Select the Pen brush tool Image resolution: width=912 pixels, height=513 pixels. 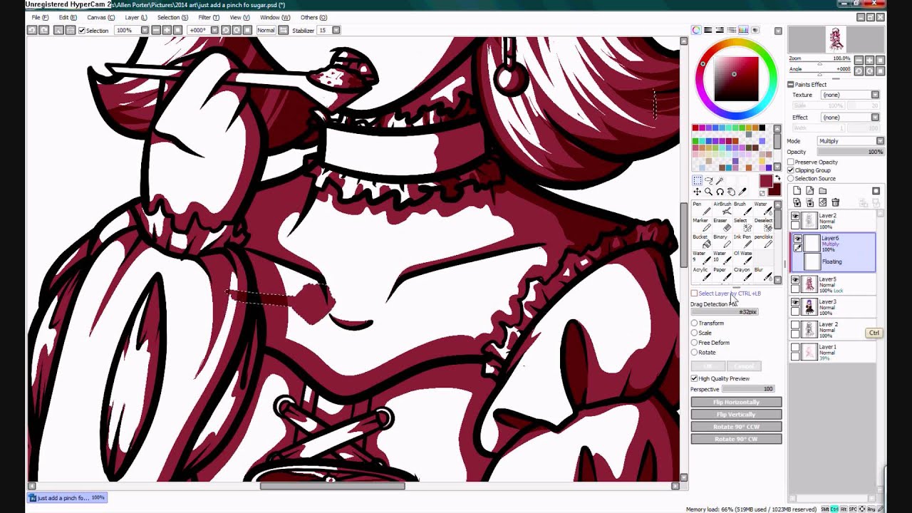coord(701,208)
